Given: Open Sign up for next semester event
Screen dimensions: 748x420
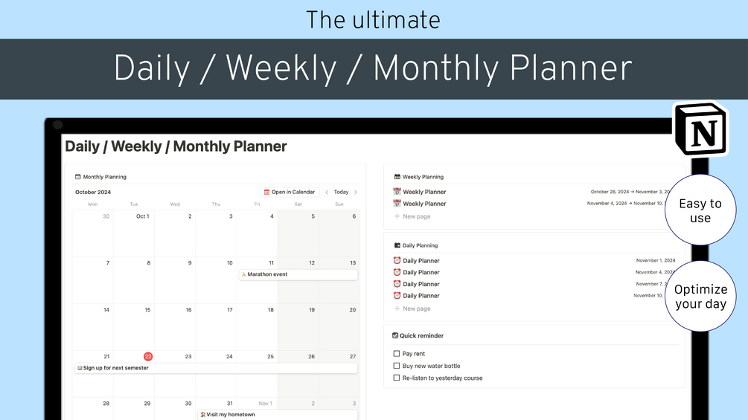Looking at the screenshot, I should tap(216, 368).
